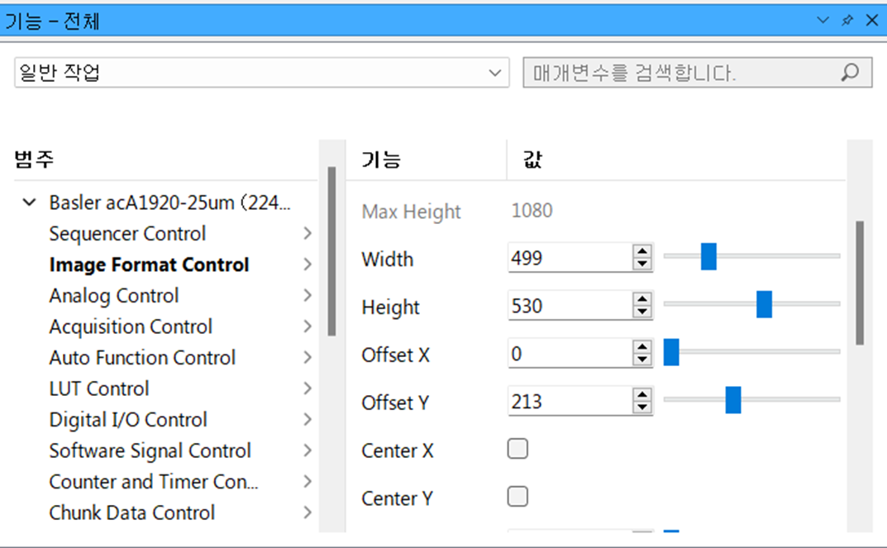The image size is (887, 548).
Task: Click the search magnifier icon
Action: [x=849, y=73]
